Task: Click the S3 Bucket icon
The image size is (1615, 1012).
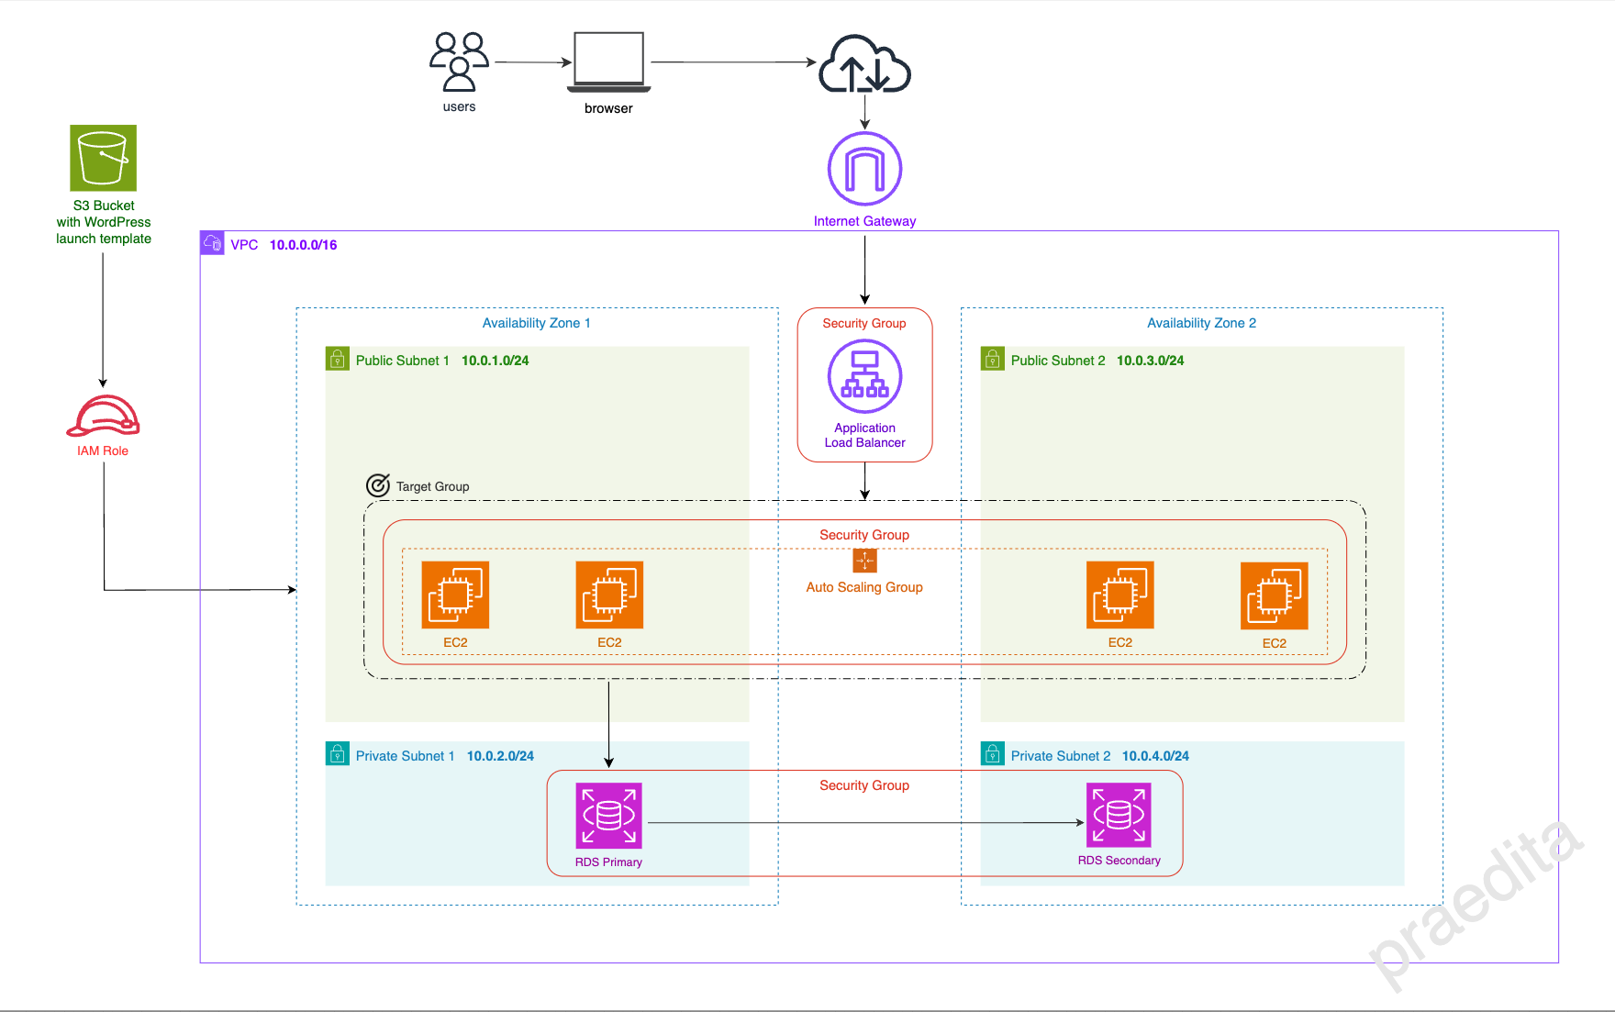Action: [104, 158]
